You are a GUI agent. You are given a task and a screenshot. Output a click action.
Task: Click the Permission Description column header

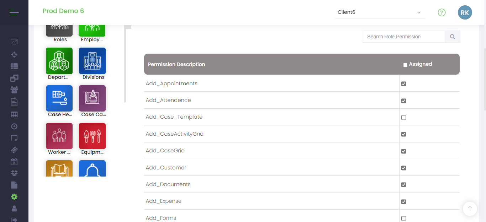click(176, 64)
